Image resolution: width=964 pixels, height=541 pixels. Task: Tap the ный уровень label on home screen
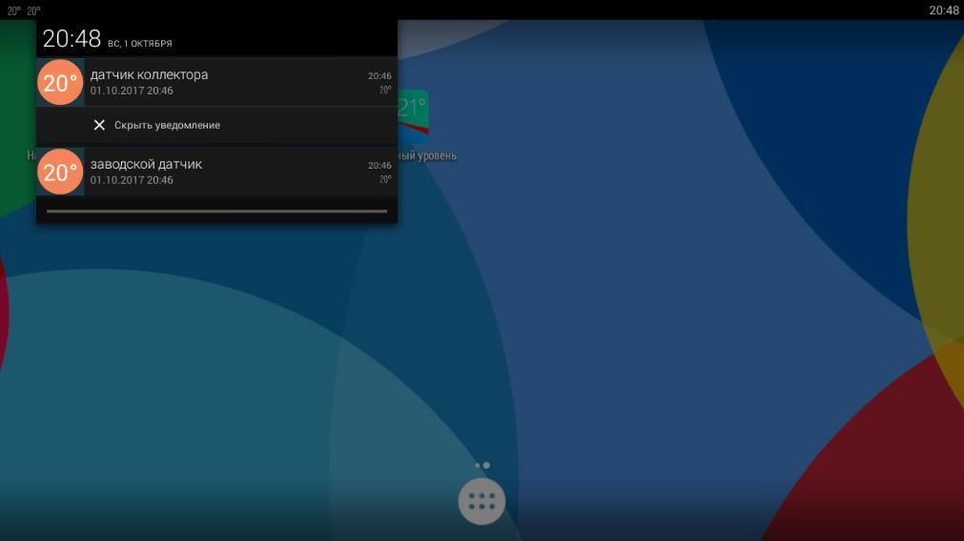[427, 156]
